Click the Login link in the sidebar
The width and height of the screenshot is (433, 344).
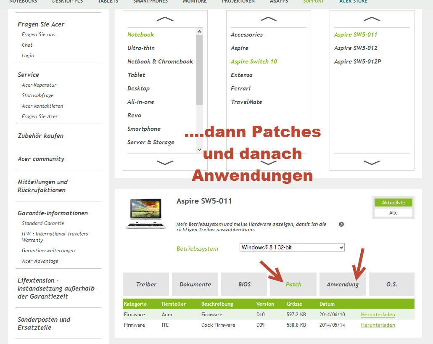pyautogui.click(x=28, y=56)
